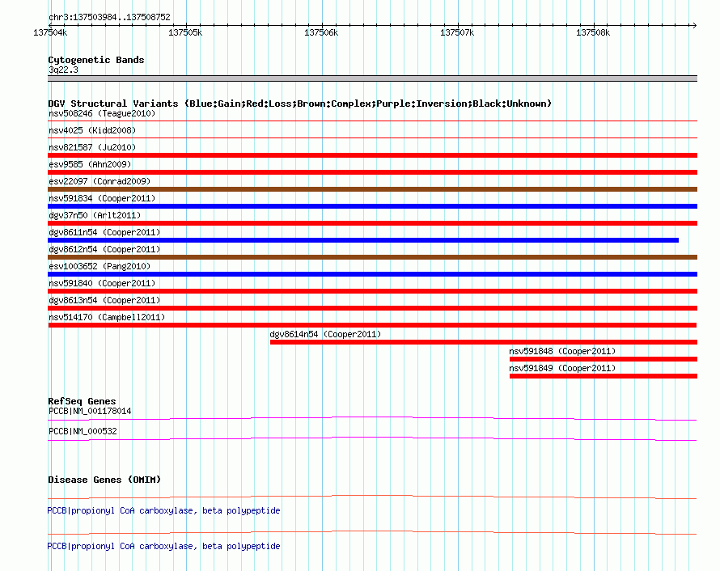
Task: Open variant dgv8611n54 (Cooper2011) label
Action: point(104,232)
